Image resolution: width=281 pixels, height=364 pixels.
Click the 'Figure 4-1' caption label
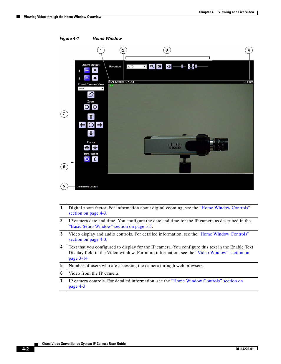tap(69, 38)
